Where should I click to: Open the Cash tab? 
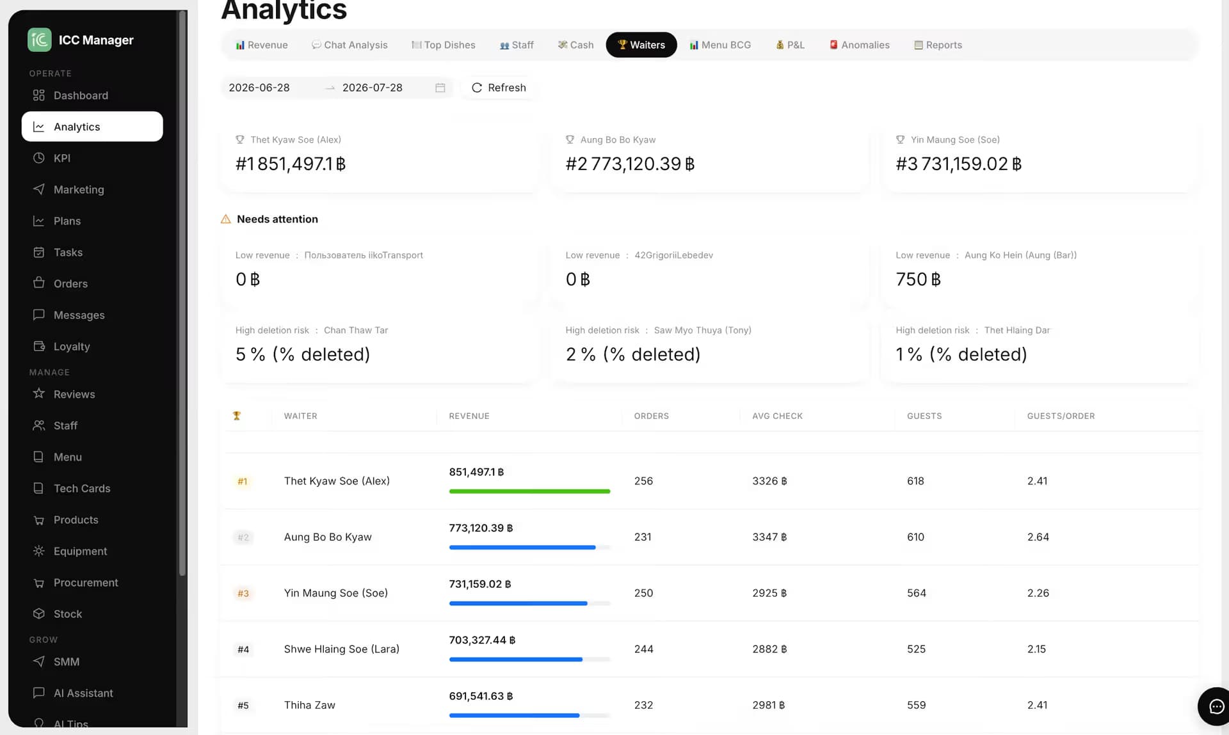575,45
